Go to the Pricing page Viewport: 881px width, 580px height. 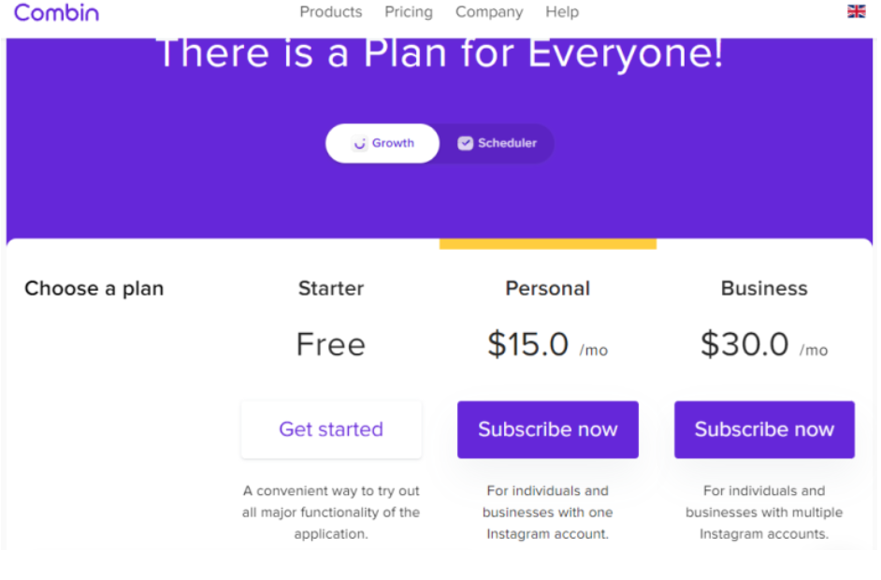[409, 12]
